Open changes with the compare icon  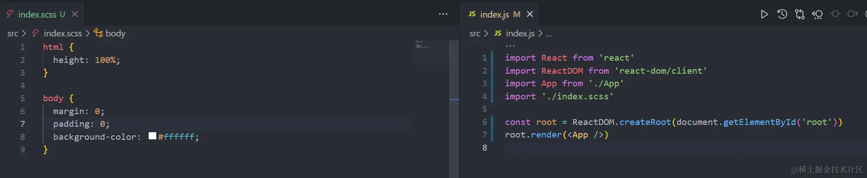click(800, 14)
